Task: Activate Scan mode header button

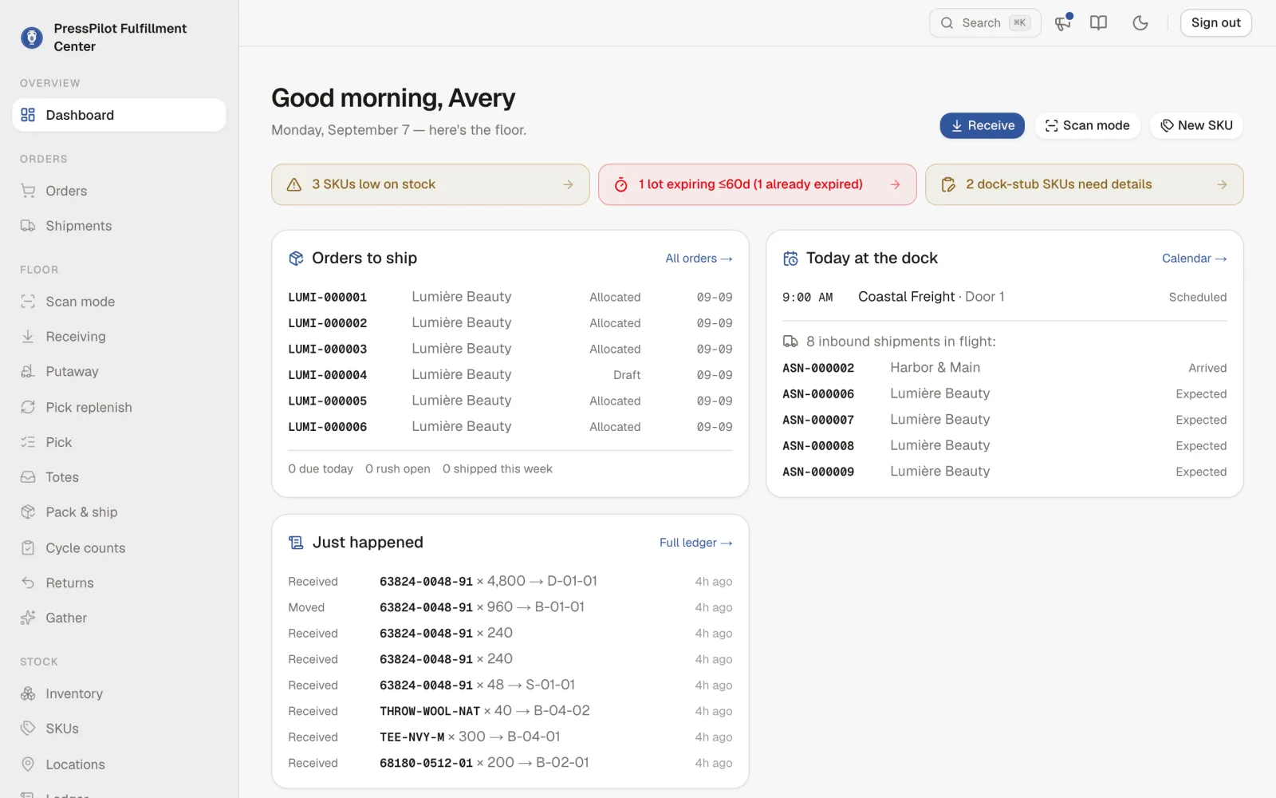Action: click(x=1087, y=125)
